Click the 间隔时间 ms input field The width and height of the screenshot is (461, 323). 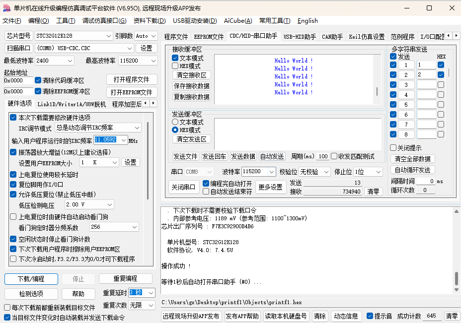pos(425,182)
